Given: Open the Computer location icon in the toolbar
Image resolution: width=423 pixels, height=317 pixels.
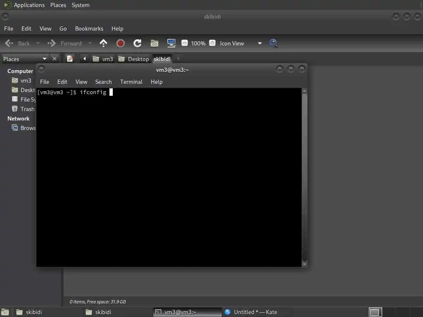Looking at the screenshot, I should (x=171, y=43).
